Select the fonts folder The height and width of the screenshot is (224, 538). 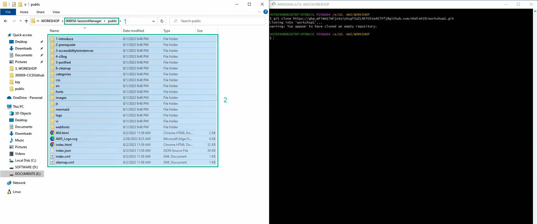coord(133,92)
